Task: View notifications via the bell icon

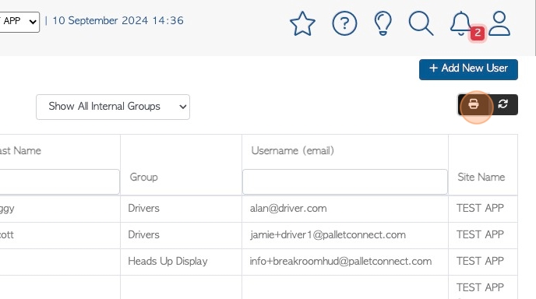Action: tap(460, 23)
